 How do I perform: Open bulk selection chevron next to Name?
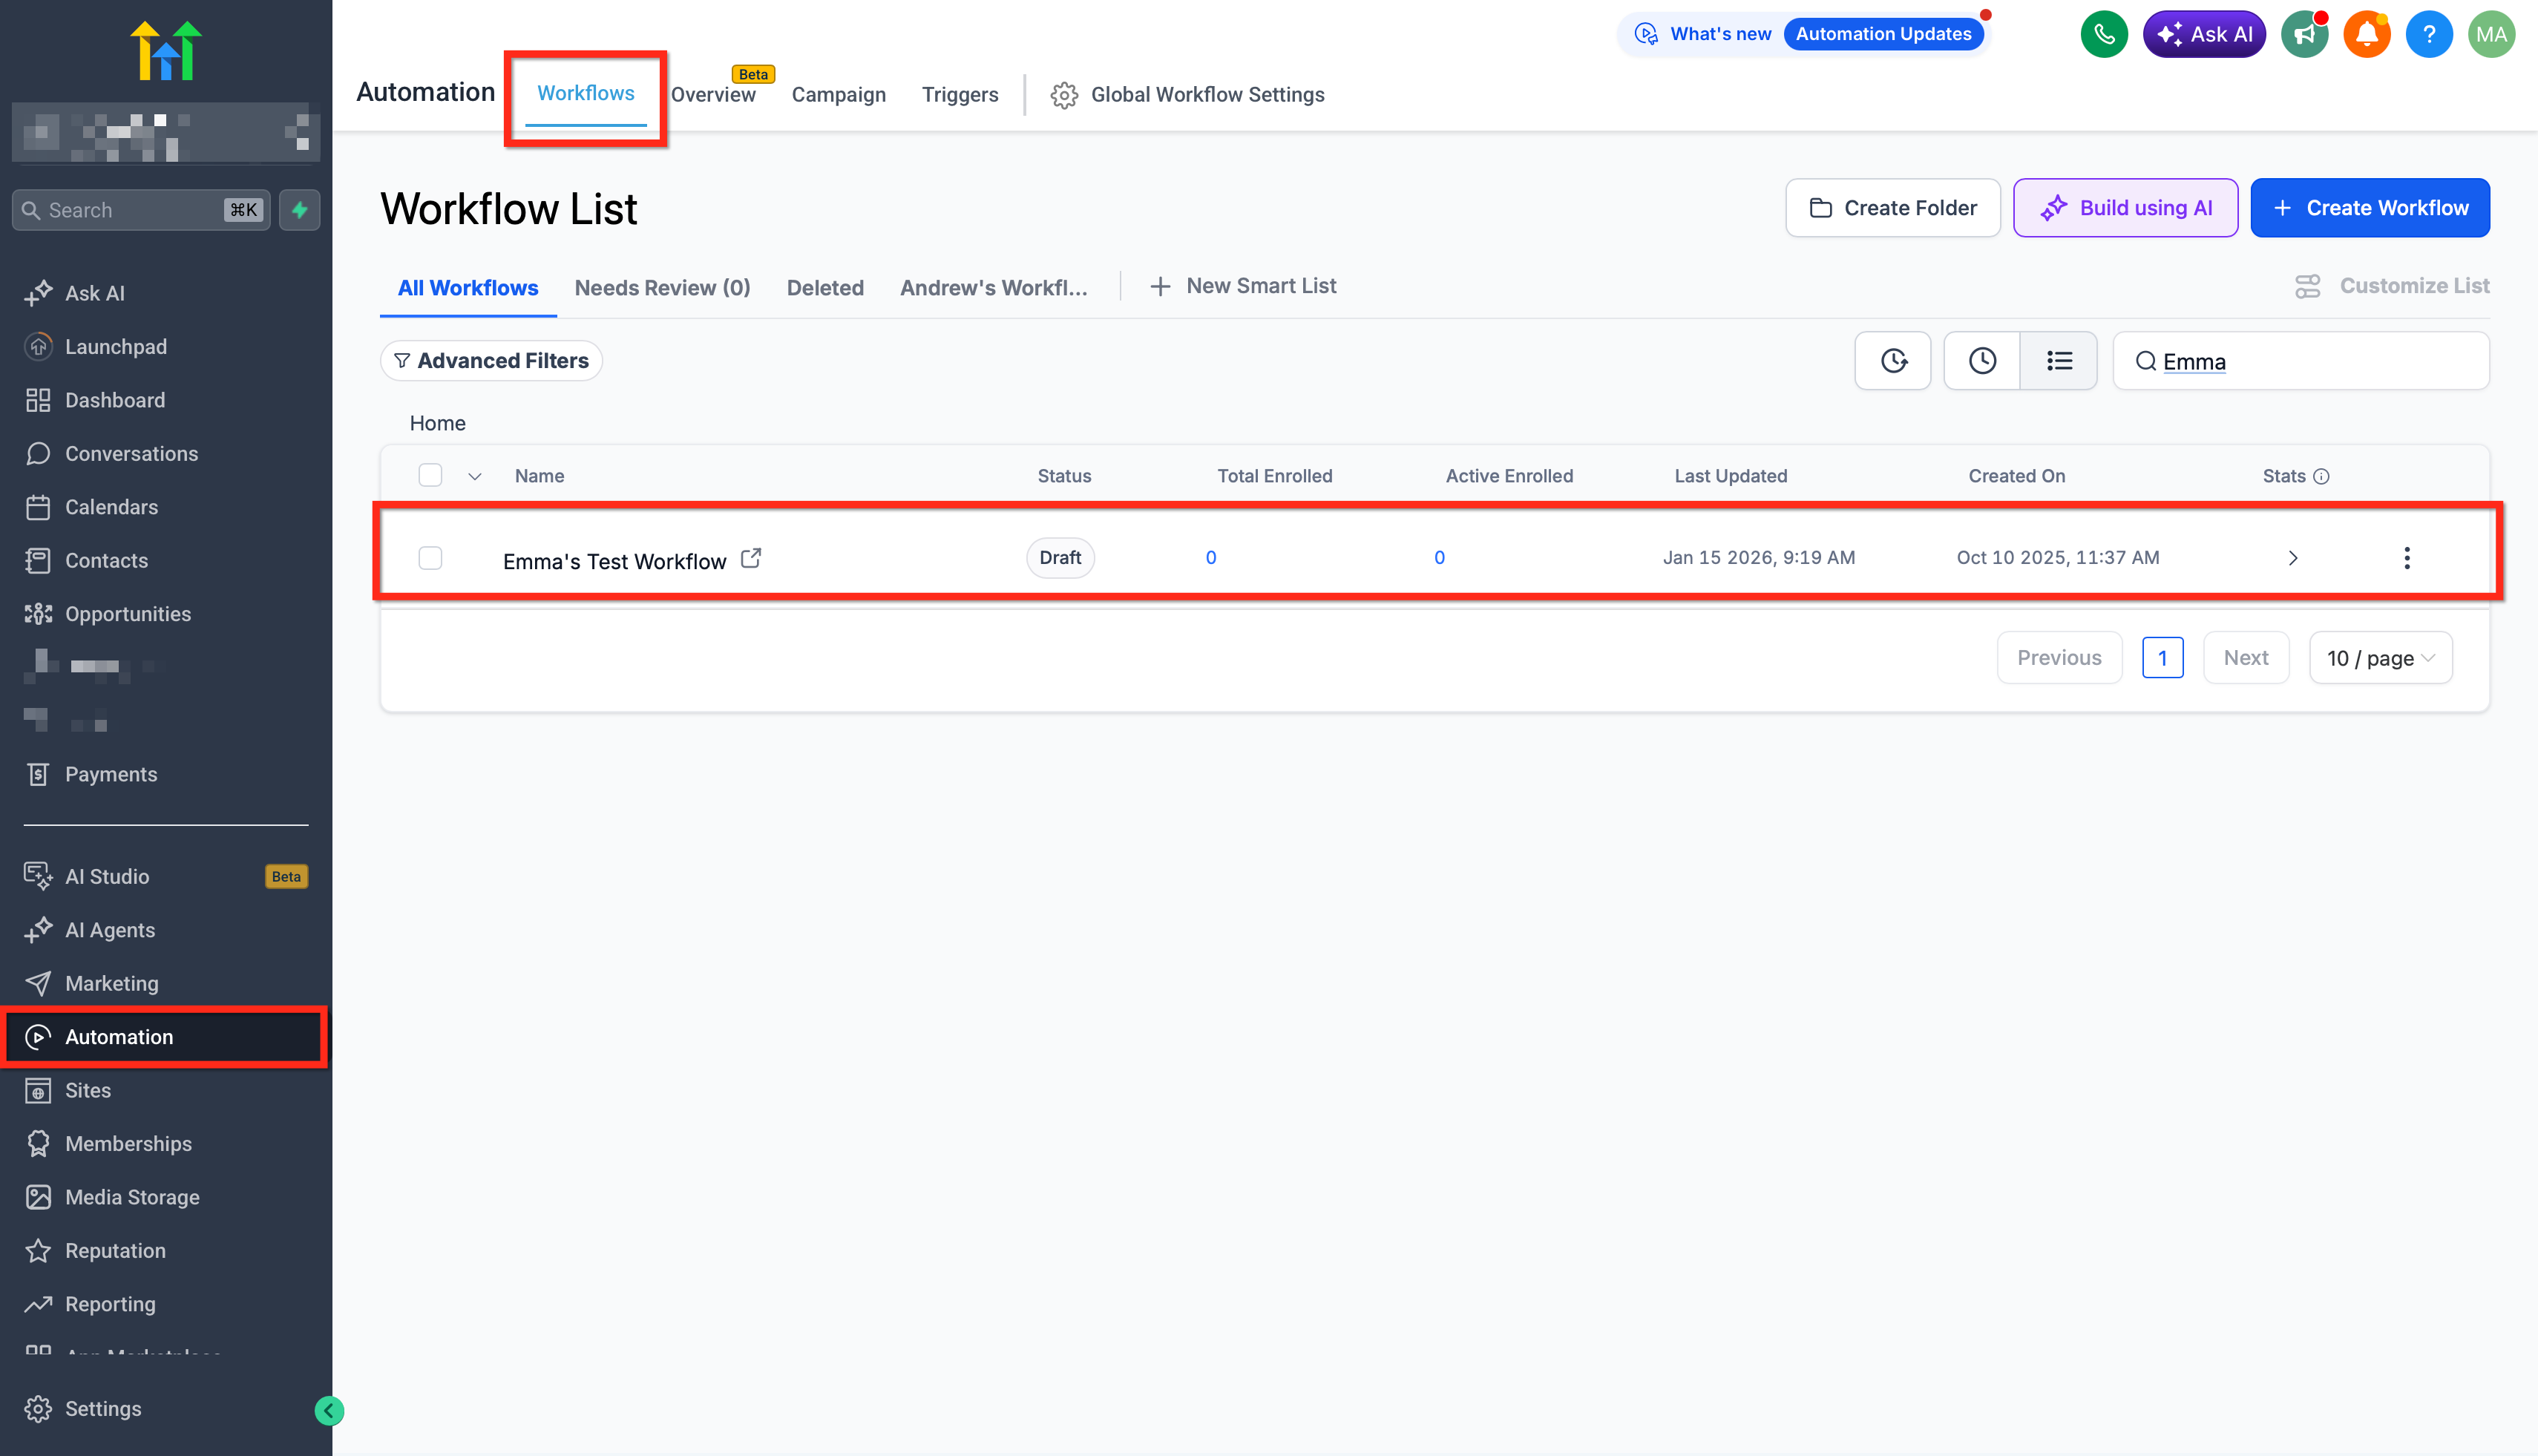pyautogui.click(x=475, y=476)
